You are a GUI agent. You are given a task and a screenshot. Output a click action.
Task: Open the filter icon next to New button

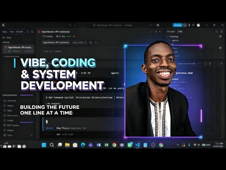click(28, 32)
